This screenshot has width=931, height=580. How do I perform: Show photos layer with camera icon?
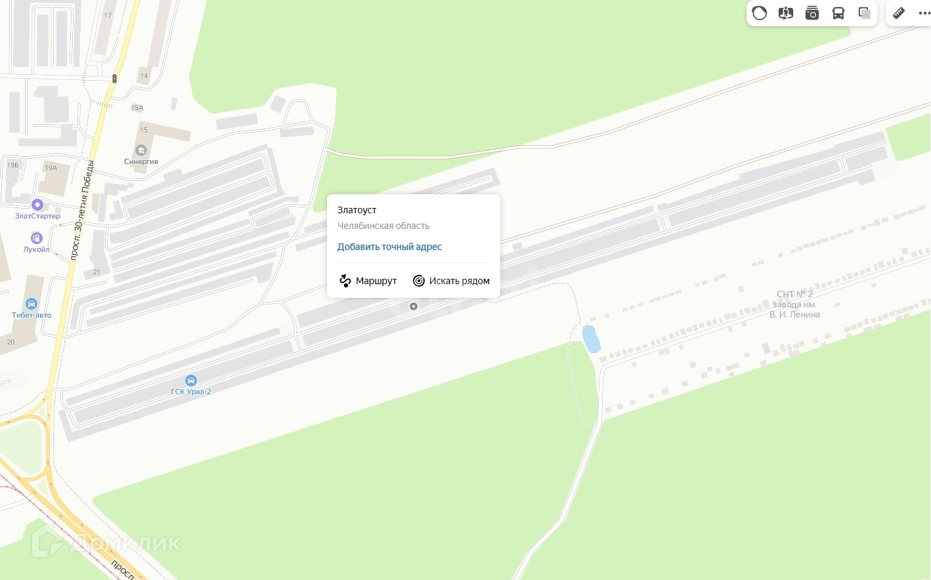pos(812,13)
